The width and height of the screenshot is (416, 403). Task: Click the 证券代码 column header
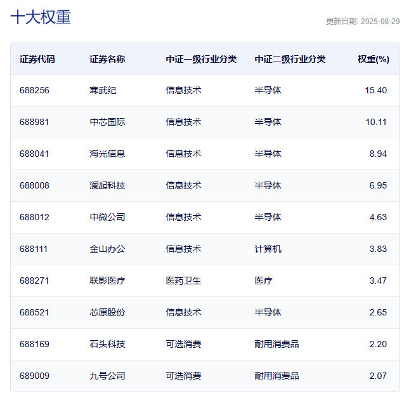(37, 59)
